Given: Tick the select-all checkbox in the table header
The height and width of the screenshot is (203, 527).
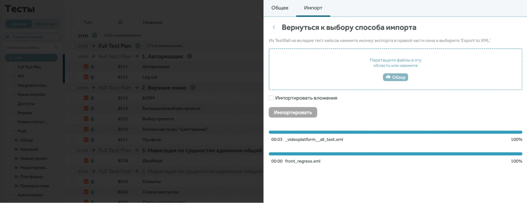Looking at the screenshot, I should pyautogui.click(x=73, y=22).
